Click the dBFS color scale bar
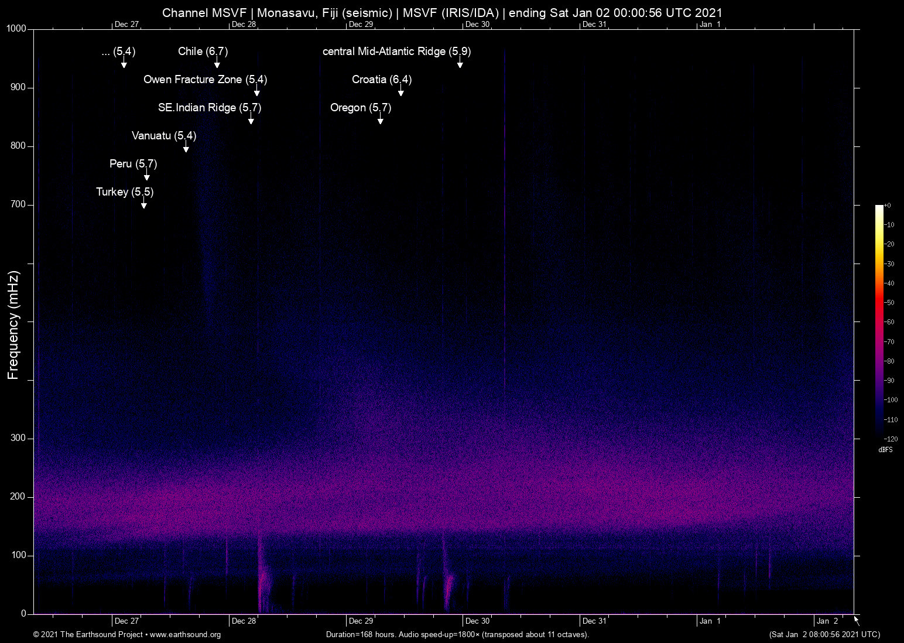The image size is (904, 643). click(x=879, y=321)
